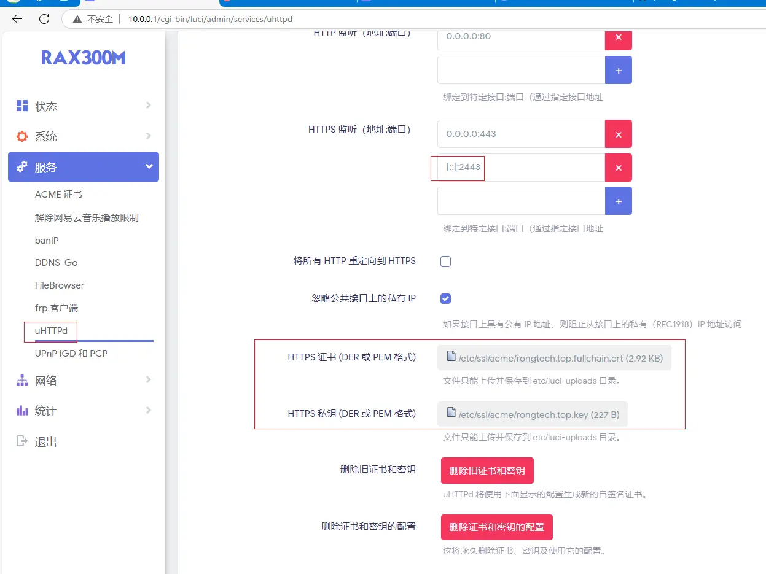Collapse the 服务 sidebar section
Screen dimensions: 766x574
coord(84,167)
